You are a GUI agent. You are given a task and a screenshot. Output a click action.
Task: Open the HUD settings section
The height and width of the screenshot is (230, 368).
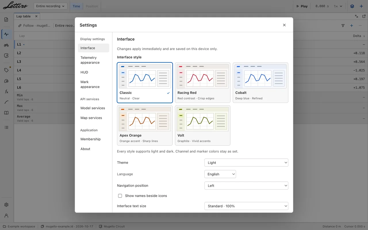93,72
